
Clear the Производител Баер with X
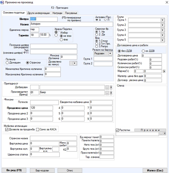(x=111, y=93)
